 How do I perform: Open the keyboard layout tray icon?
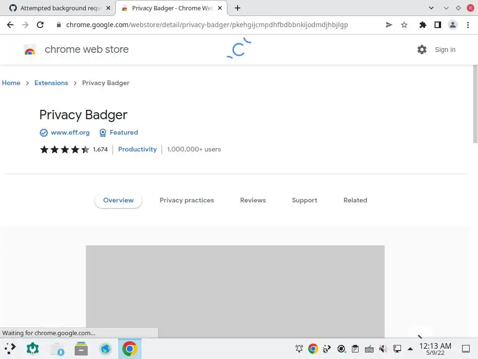pos(369,349)
